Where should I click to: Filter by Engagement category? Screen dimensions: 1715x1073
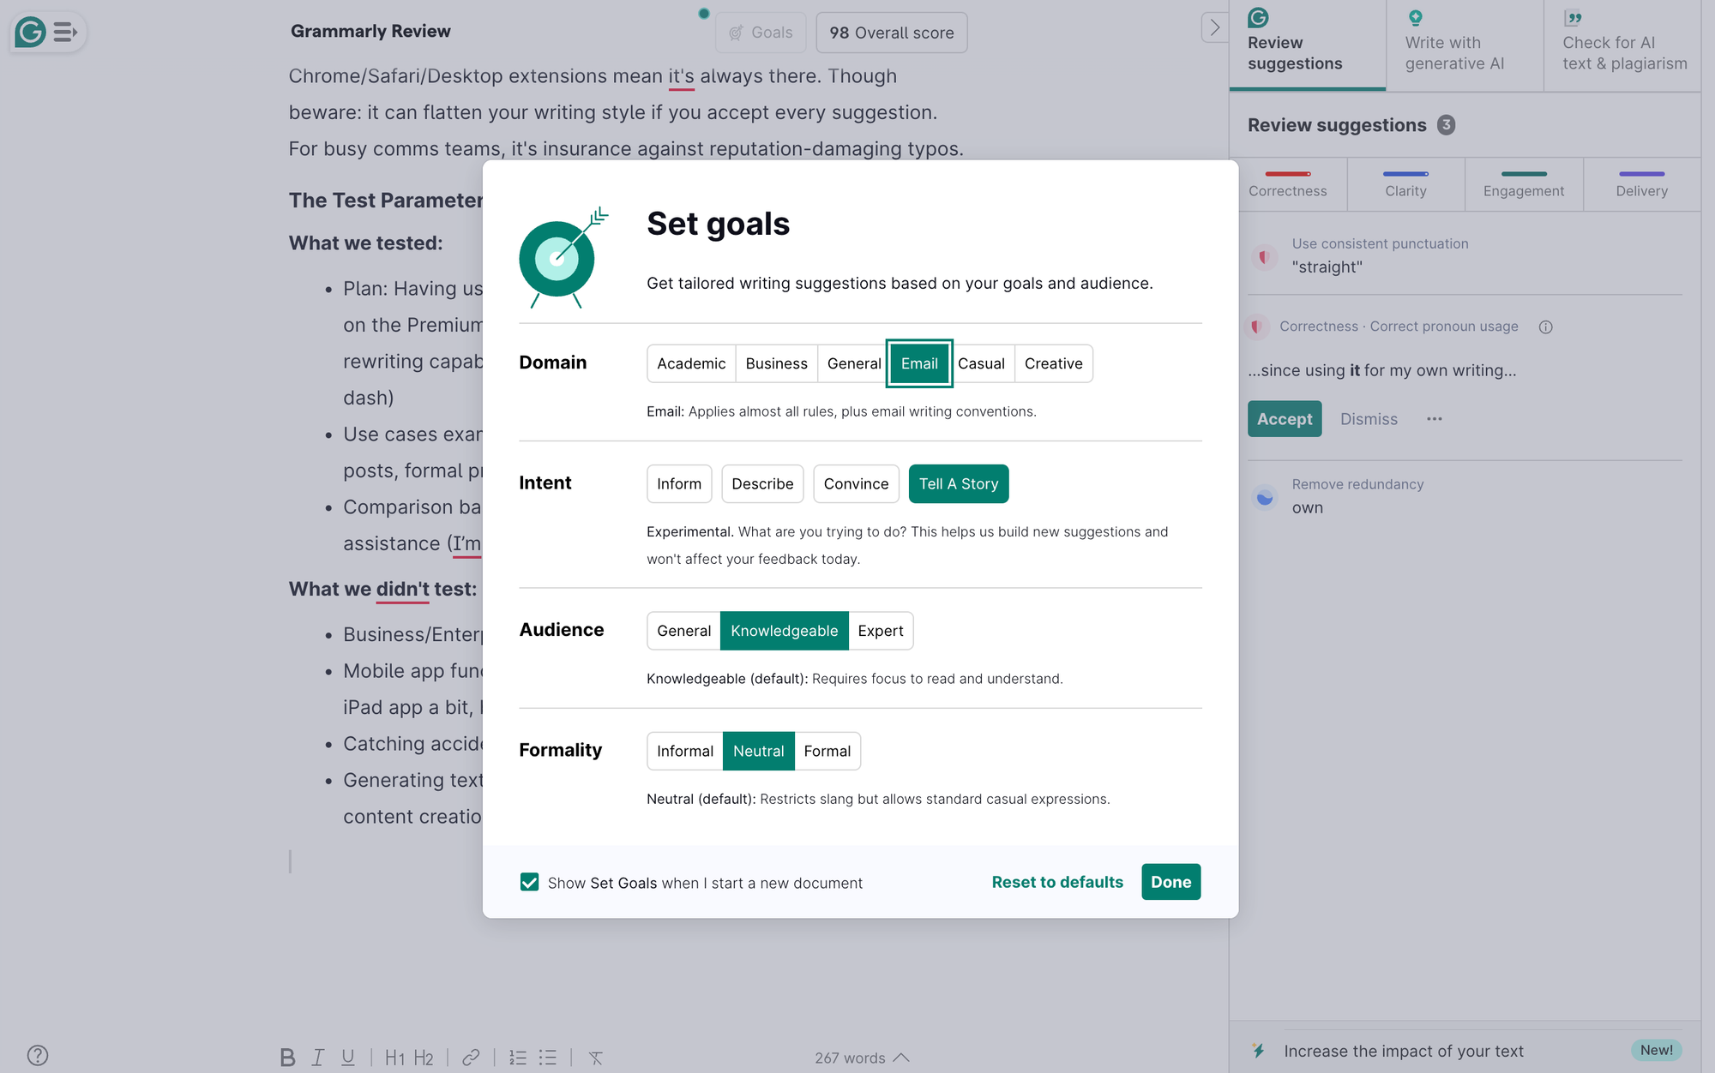1524,184
